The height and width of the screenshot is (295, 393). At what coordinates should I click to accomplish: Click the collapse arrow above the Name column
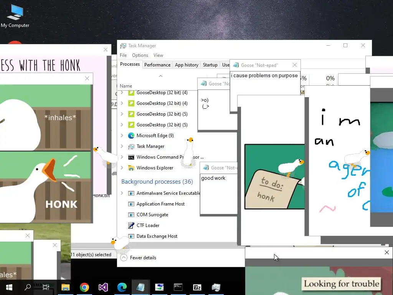click(x=161, y=76)
